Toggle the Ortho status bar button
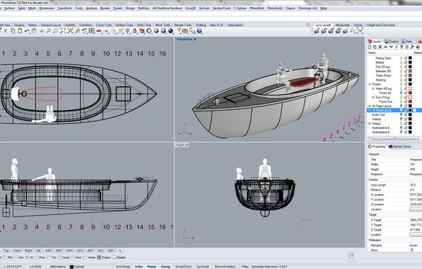This screenshot has width=422, height=269. tap(139, 266)
